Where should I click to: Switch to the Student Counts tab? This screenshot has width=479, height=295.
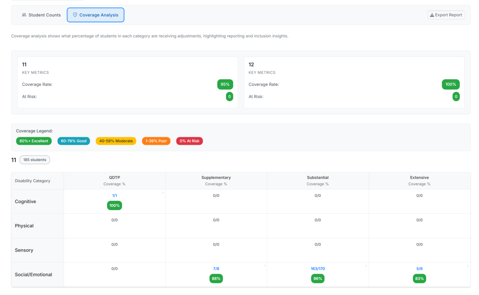coord(41,15)
